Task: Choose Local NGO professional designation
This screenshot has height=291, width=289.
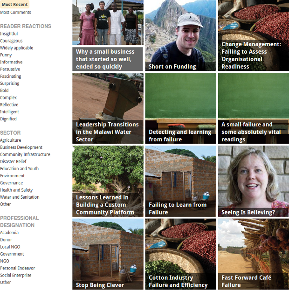Action: pos(10,247)
